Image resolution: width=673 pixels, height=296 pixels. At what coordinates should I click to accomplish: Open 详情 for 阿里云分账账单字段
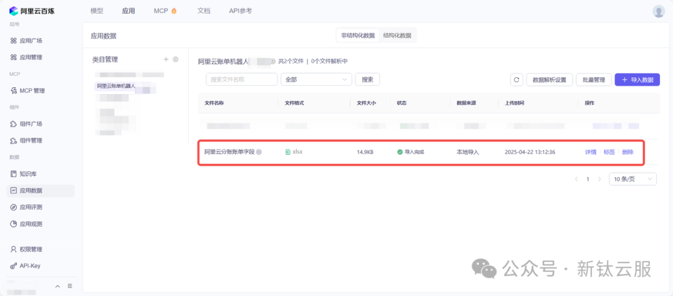(591, 152)
